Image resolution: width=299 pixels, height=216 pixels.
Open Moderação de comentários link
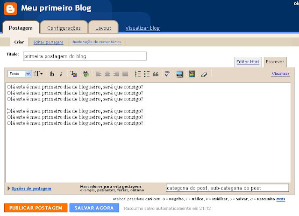[x=97, y=42]
